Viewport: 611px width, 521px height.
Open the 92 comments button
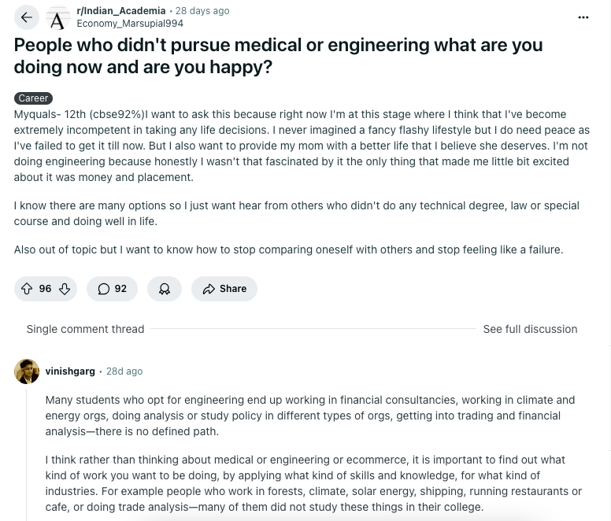click(x=112, y=289)
